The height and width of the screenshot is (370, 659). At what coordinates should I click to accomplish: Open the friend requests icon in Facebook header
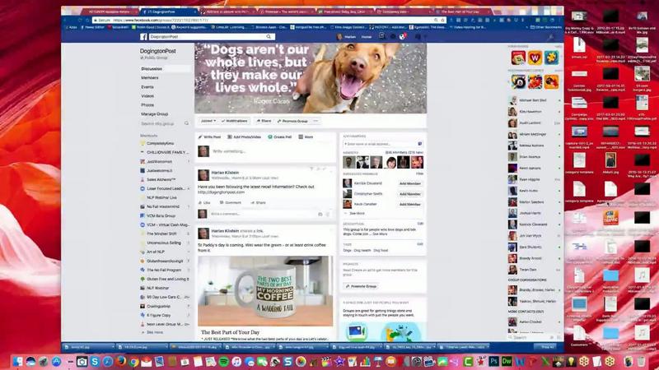[x=381, y=36]
